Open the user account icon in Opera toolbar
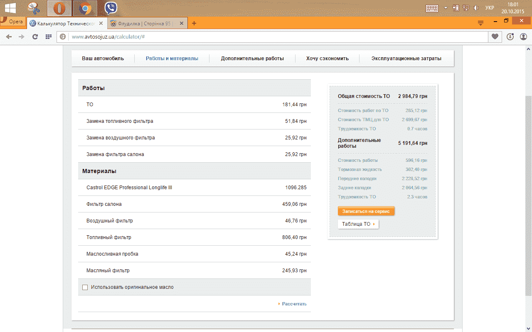The width and height of the screenshot is (532, 332). (523, 37)
